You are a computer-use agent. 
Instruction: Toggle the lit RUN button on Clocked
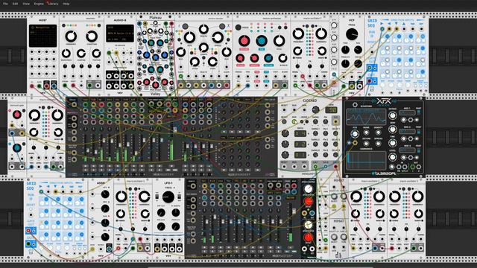tap(294, 121)
